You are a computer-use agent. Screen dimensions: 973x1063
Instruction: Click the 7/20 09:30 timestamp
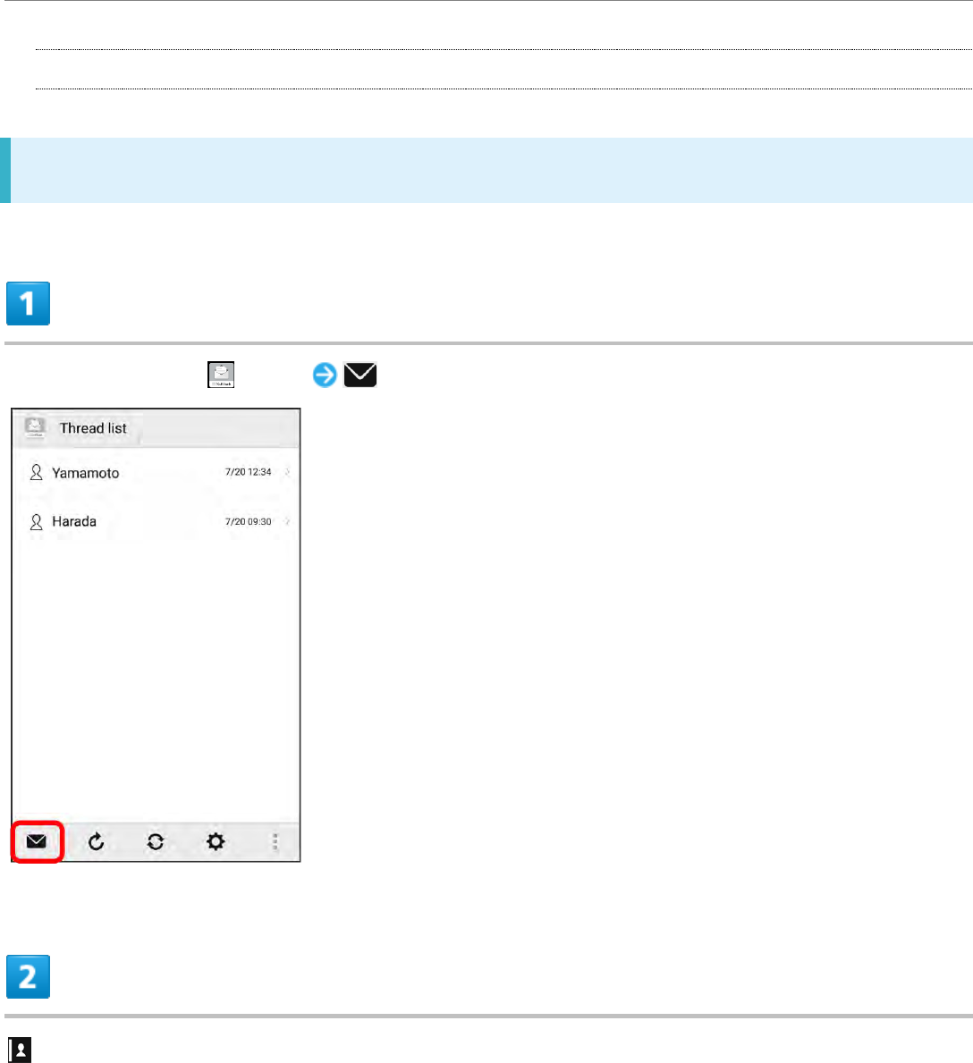[x=248, y=521]
